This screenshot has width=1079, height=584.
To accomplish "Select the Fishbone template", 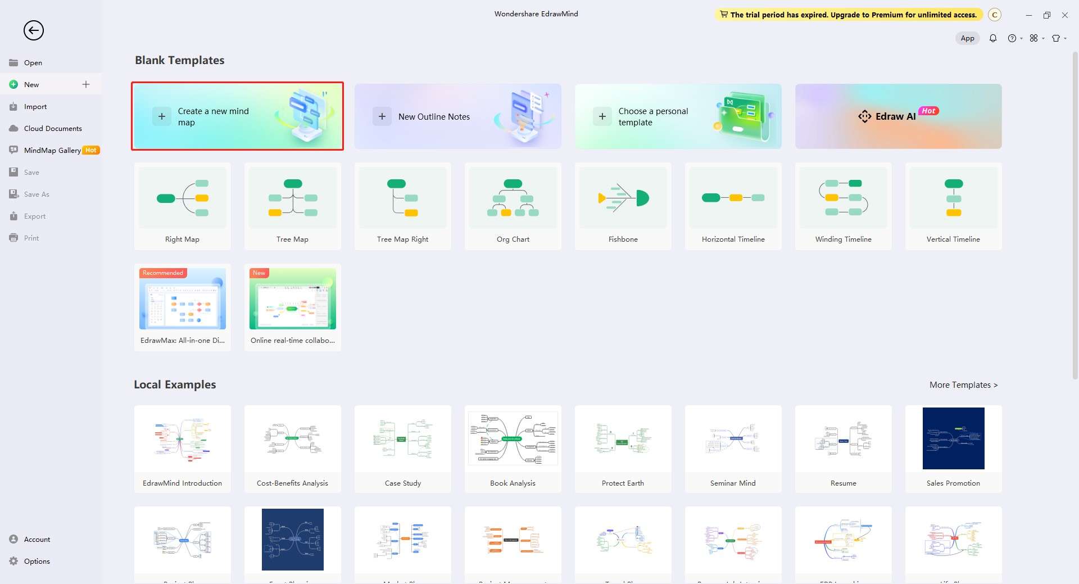I will tap(623, 206).
